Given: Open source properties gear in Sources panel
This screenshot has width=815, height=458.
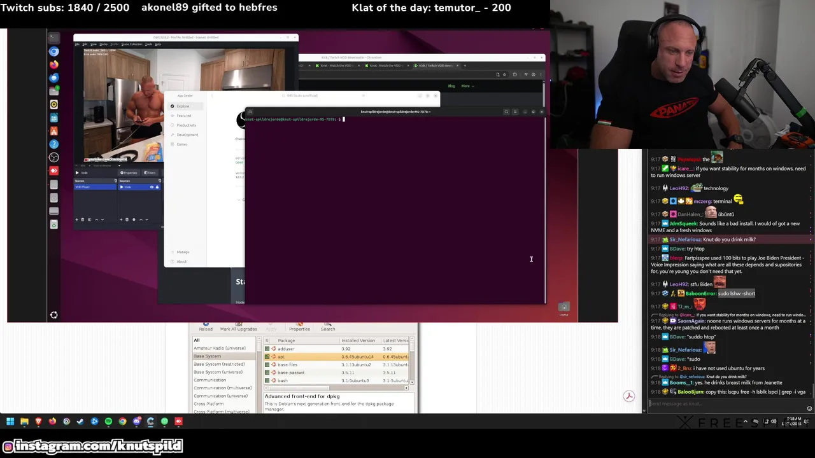Looking at the screenshot, I should (x=134, y=219).
